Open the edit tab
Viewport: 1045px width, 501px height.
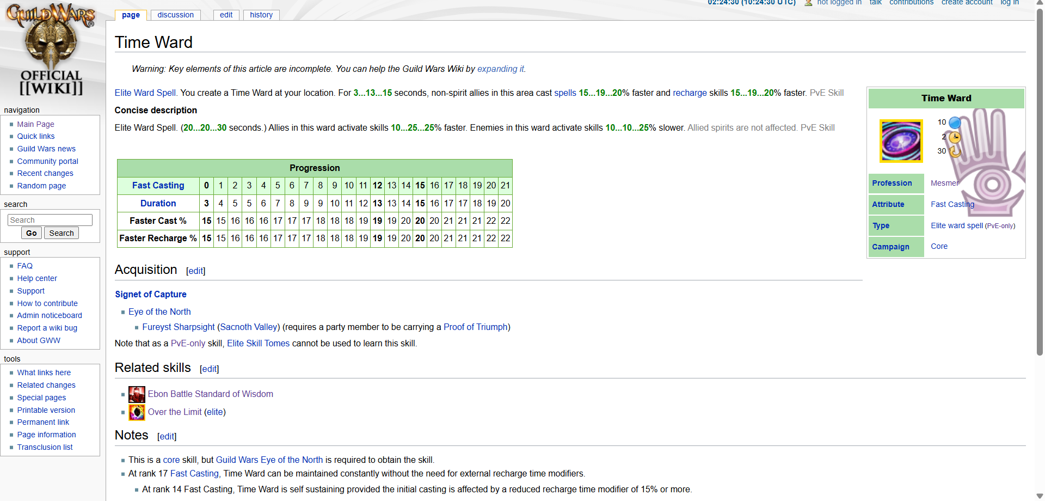[x=226, y=15]
